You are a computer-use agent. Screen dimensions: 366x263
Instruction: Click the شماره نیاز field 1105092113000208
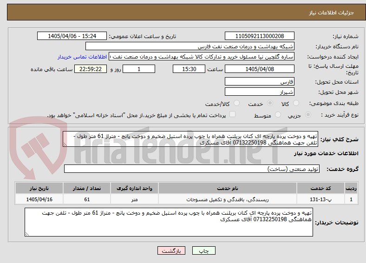coord(259,36)
